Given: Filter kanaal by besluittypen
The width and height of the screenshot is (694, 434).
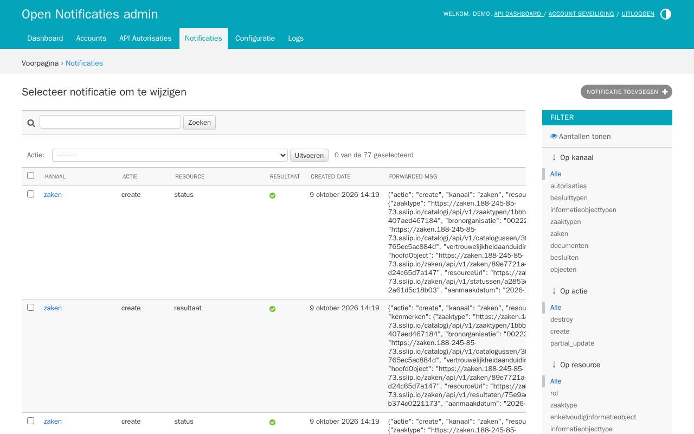Looking at the screenshot, I should 569,198.
